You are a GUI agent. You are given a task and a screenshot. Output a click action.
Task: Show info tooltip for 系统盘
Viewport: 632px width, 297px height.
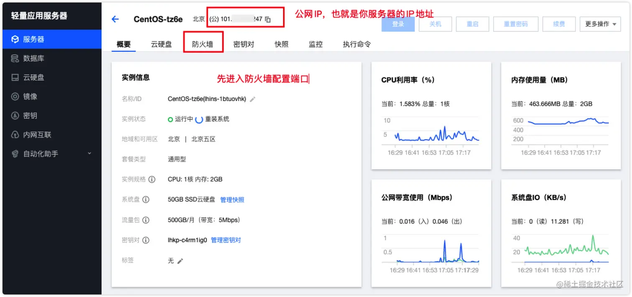click(x=146, y=200)
